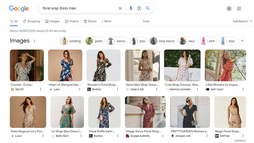Click the voice search microphone icon
The width and height of the screenshot is (254, 143).
tap(131, 8)
